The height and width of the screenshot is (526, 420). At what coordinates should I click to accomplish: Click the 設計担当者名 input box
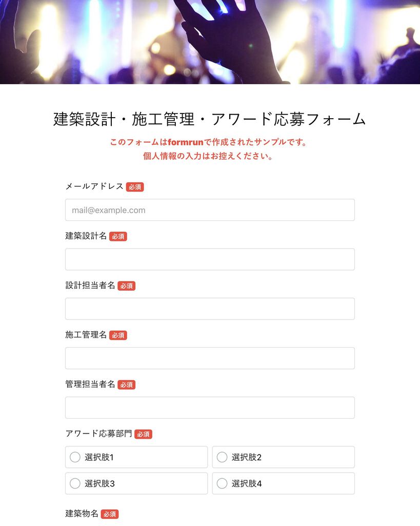pos(210,309)
